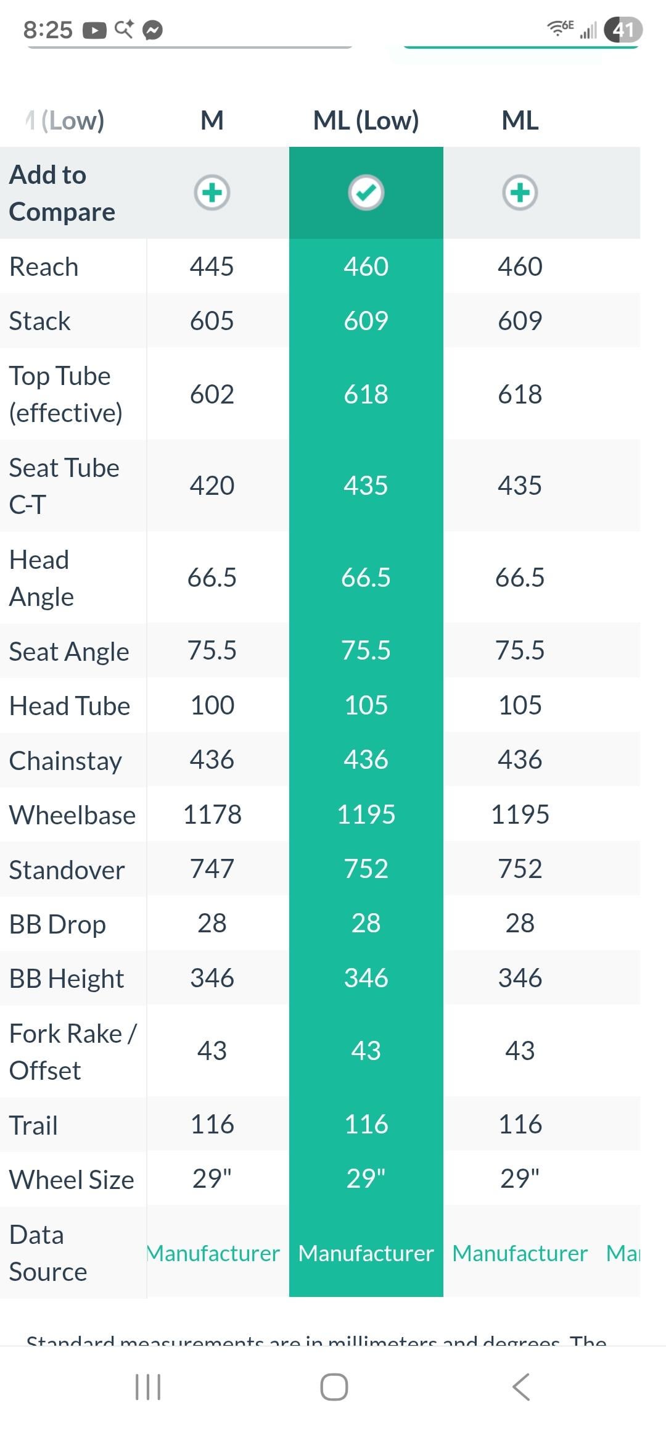The height and width of the screenshot is (1429, 666).
Task: Select the ML size column header
Action: click(x=520, y=120)
